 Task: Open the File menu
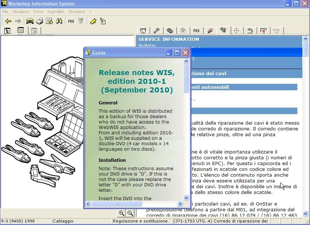(x=5, y=12)
